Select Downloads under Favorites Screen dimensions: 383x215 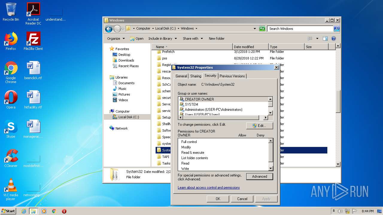(x=126, y=60)
